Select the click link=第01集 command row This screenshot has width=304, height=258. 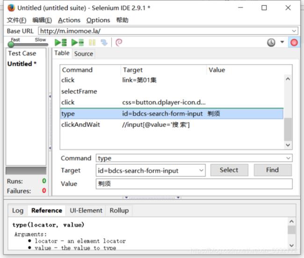pos(172,80)
